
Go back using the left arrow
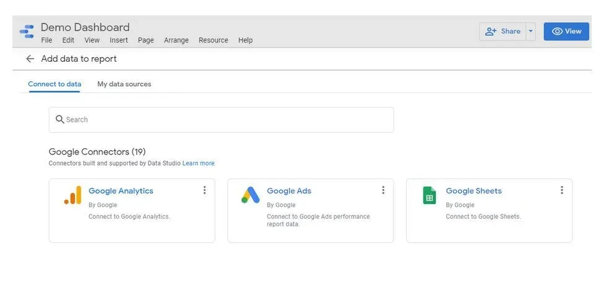click(x=30, y=59)
